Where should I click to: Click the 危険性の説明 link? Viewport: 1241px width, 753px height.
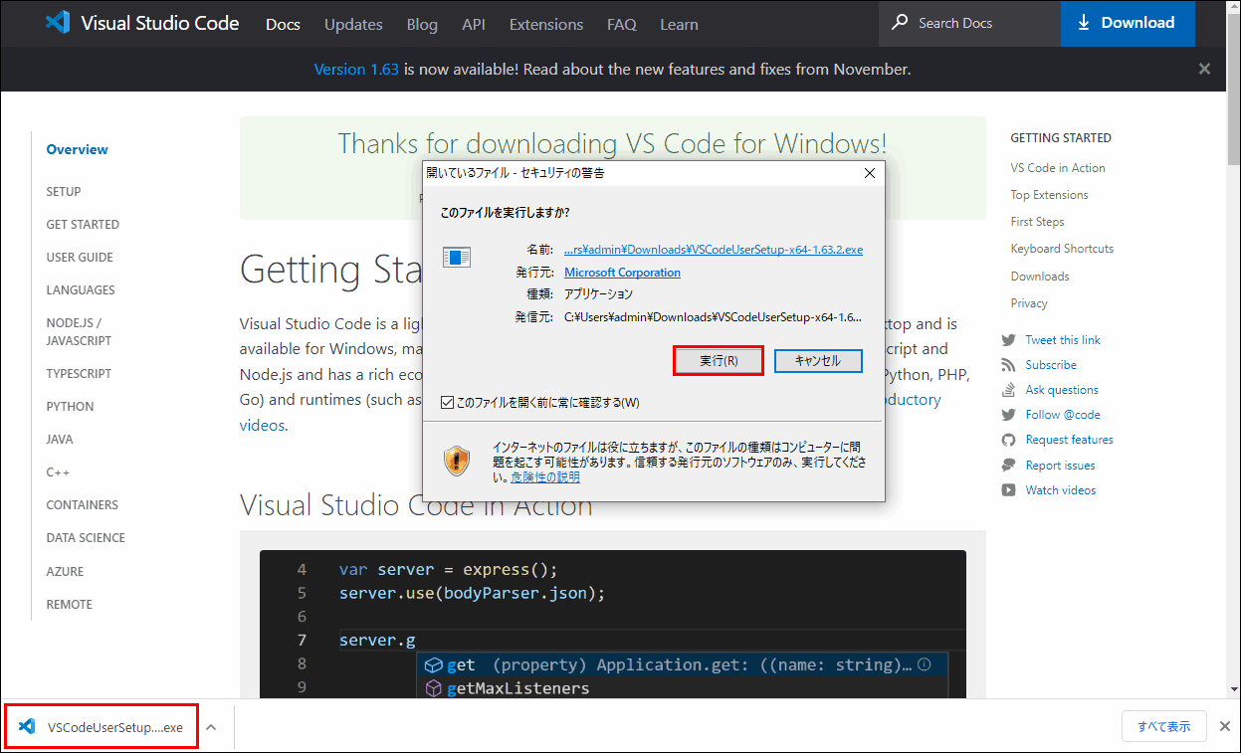tap(545, 476)
